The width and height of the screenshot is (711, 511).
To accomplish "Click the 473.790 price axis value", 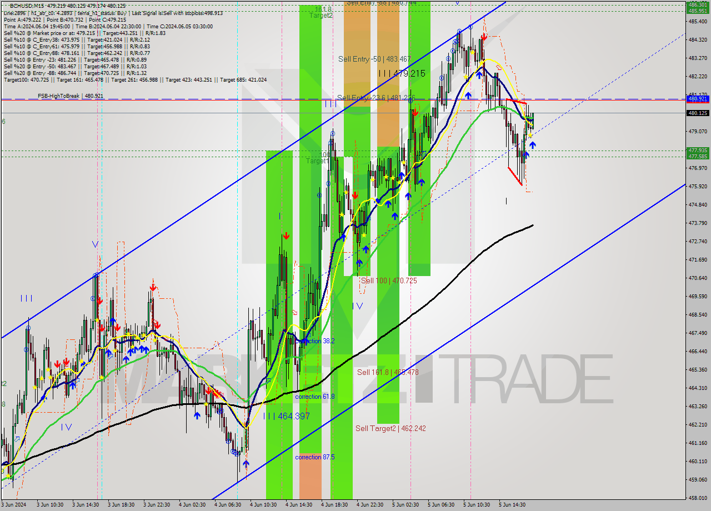I will pyautogui.click(x=698, y=223).
